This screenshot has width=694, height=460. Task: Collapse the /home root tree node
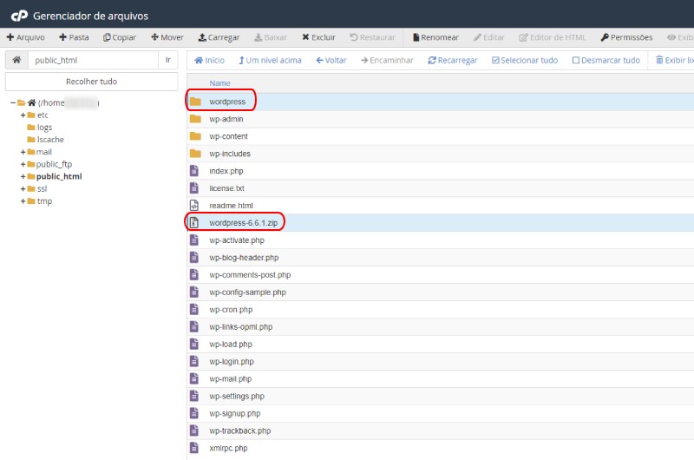click(13, 102)
